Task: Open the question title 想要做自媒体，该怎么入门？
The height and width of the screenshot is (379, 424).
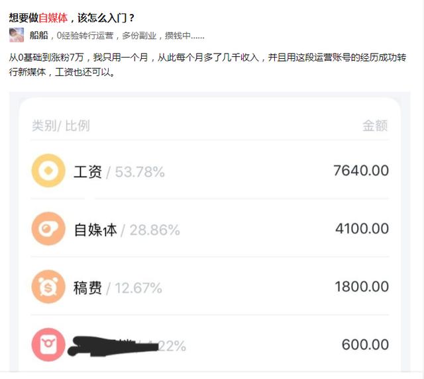Action: (72, 18)
